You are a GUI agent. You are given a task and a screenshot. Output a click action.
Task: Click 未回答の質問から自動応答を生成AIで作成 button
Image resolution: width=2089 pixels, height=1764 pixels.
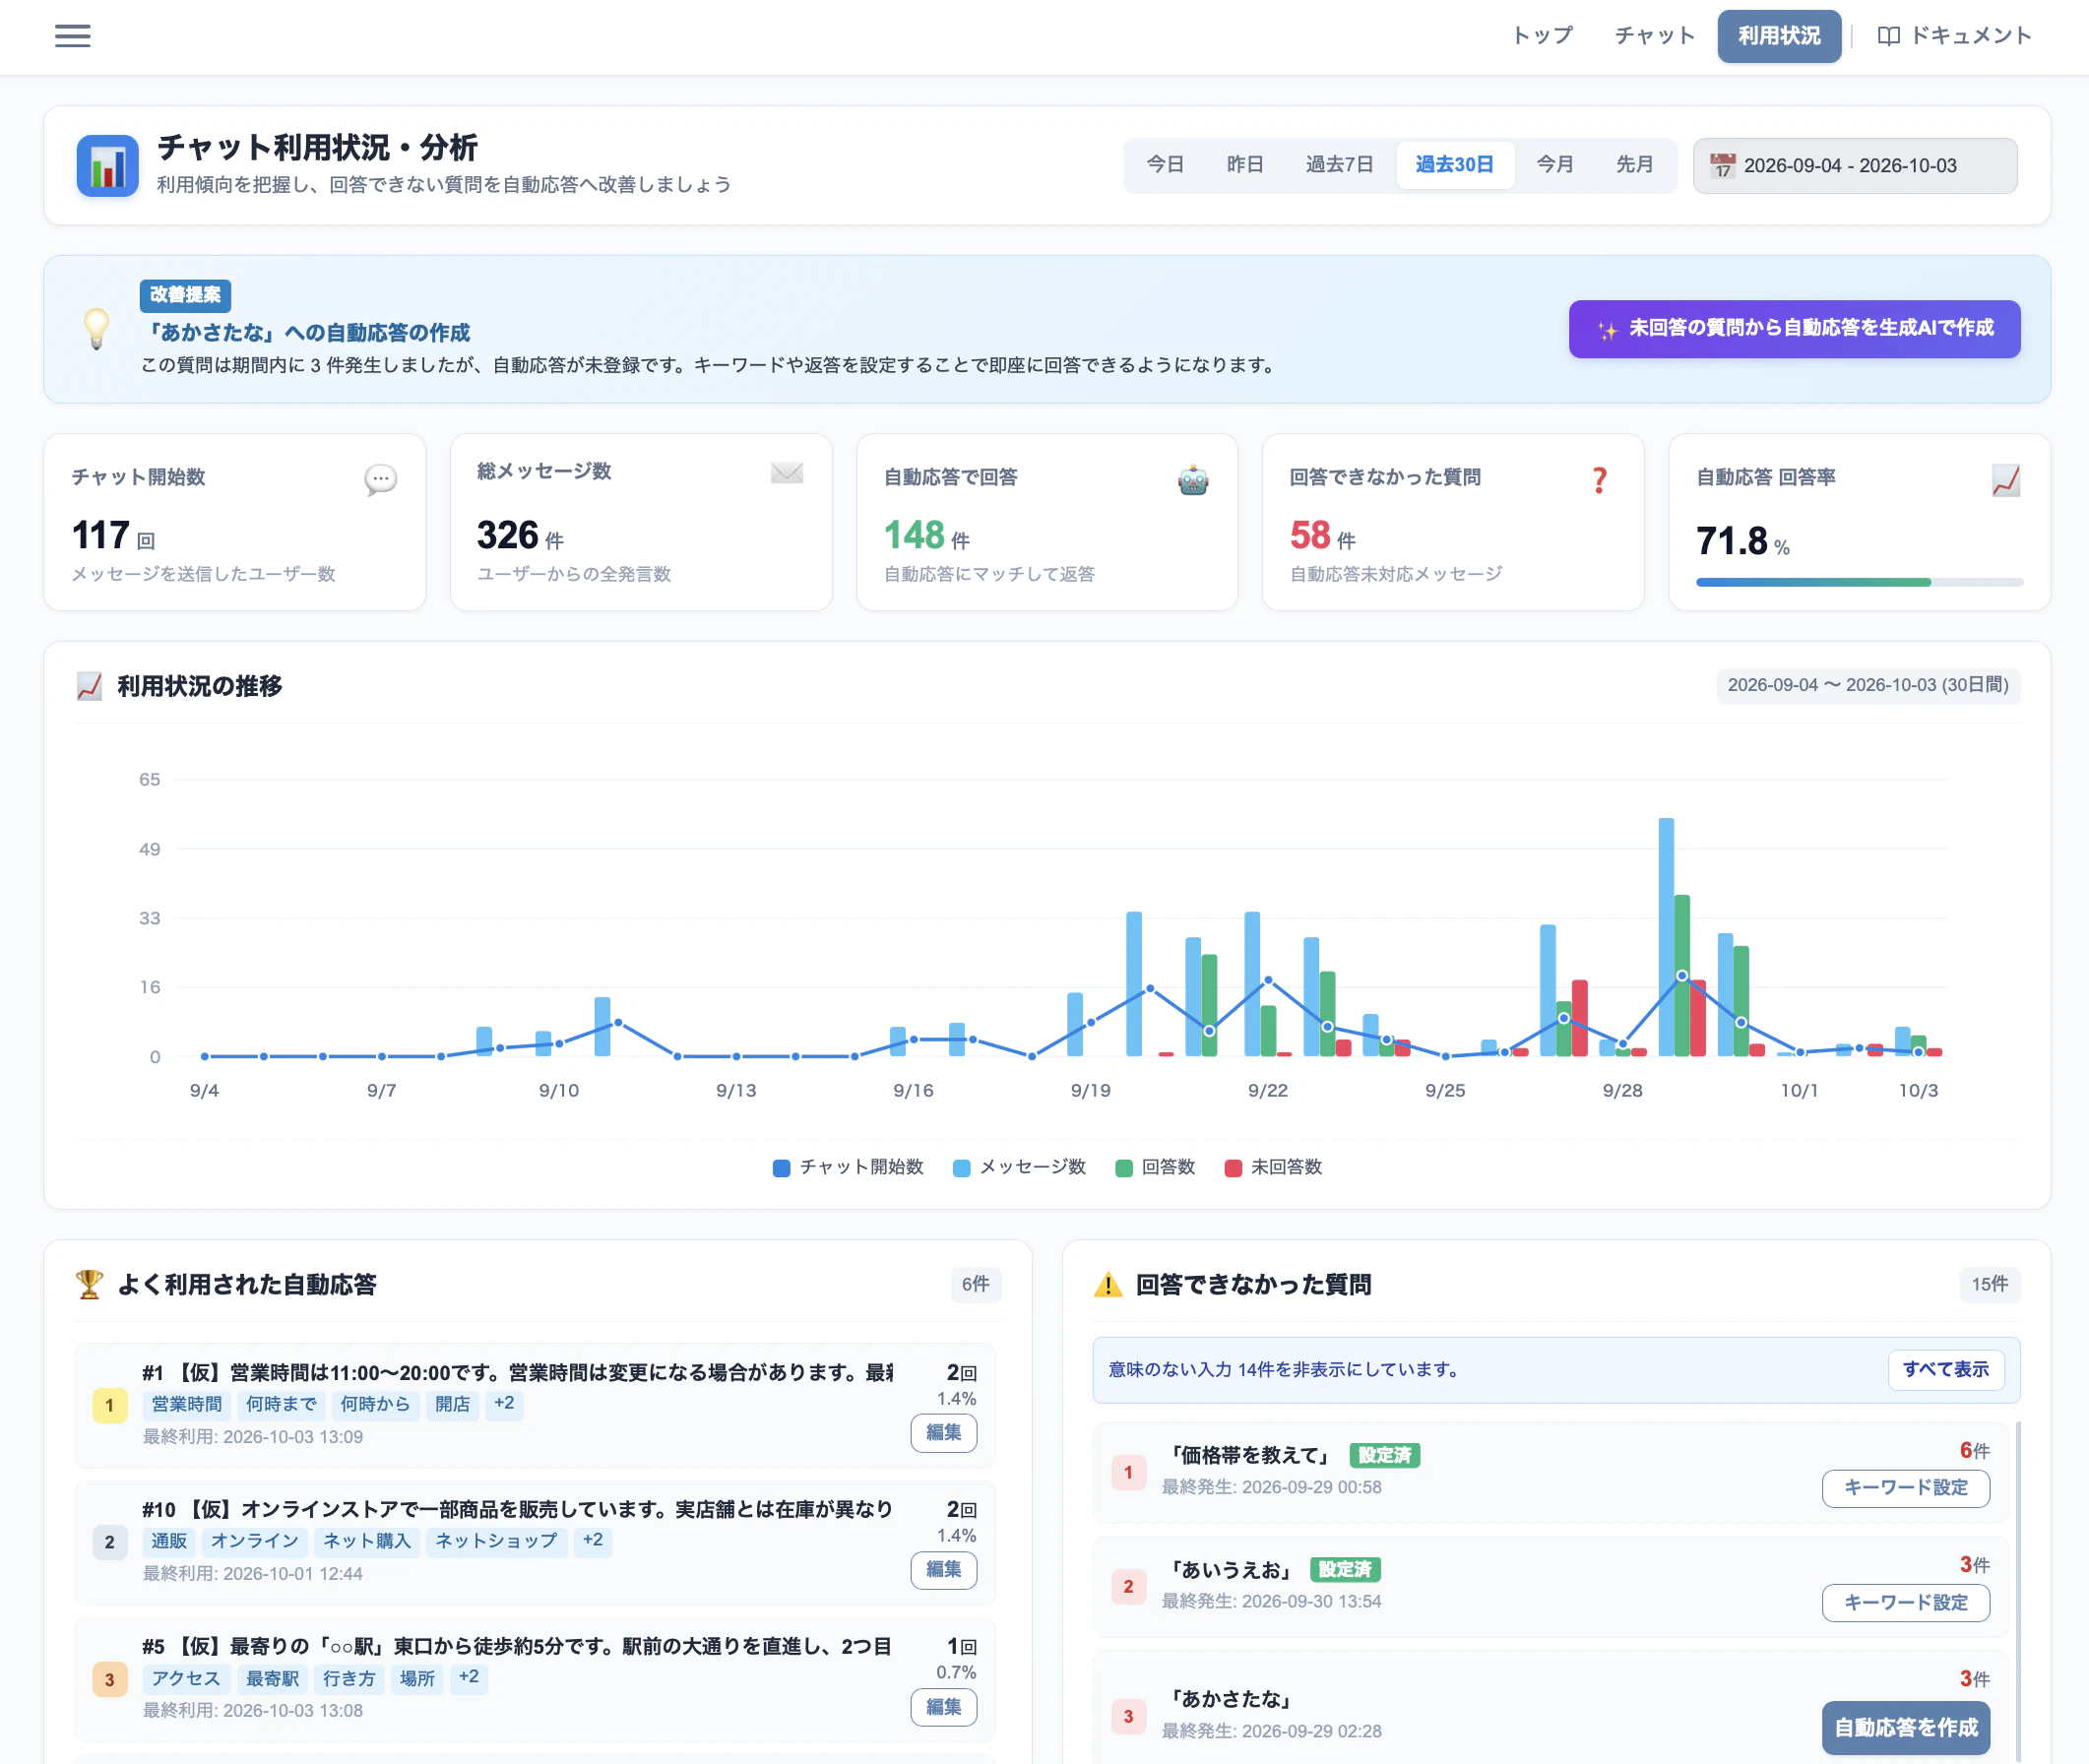click(1794, 329)
